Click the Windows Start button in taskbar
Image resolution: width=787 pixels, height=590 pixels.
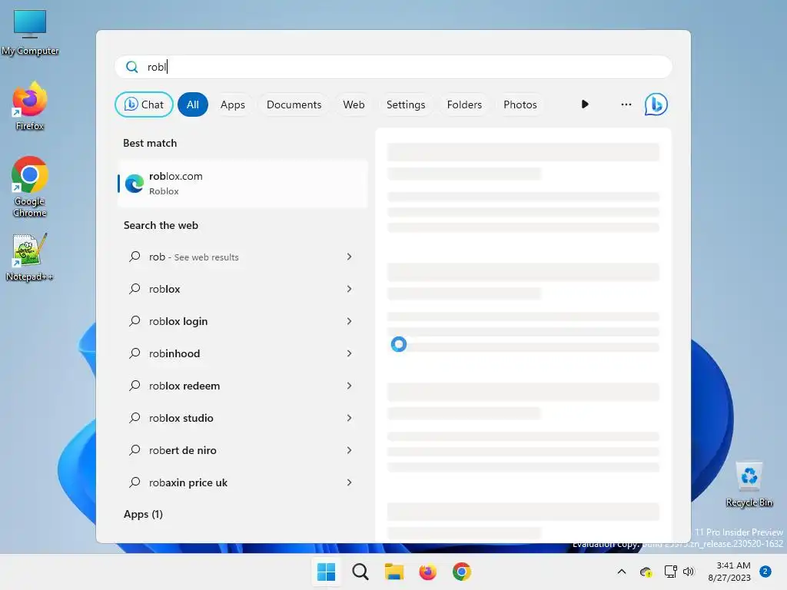coord(326,572)
